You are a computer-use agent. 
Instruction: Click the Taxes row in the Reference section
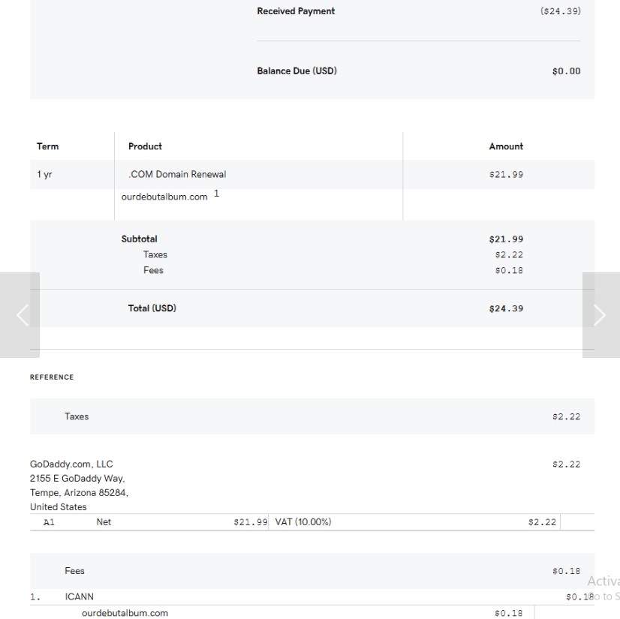coord(77,416)
